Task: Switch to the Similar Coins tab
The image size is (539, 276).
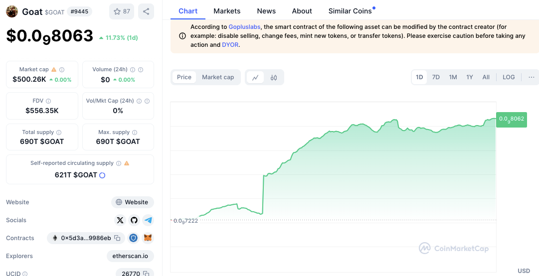Action: coord(350,11)
